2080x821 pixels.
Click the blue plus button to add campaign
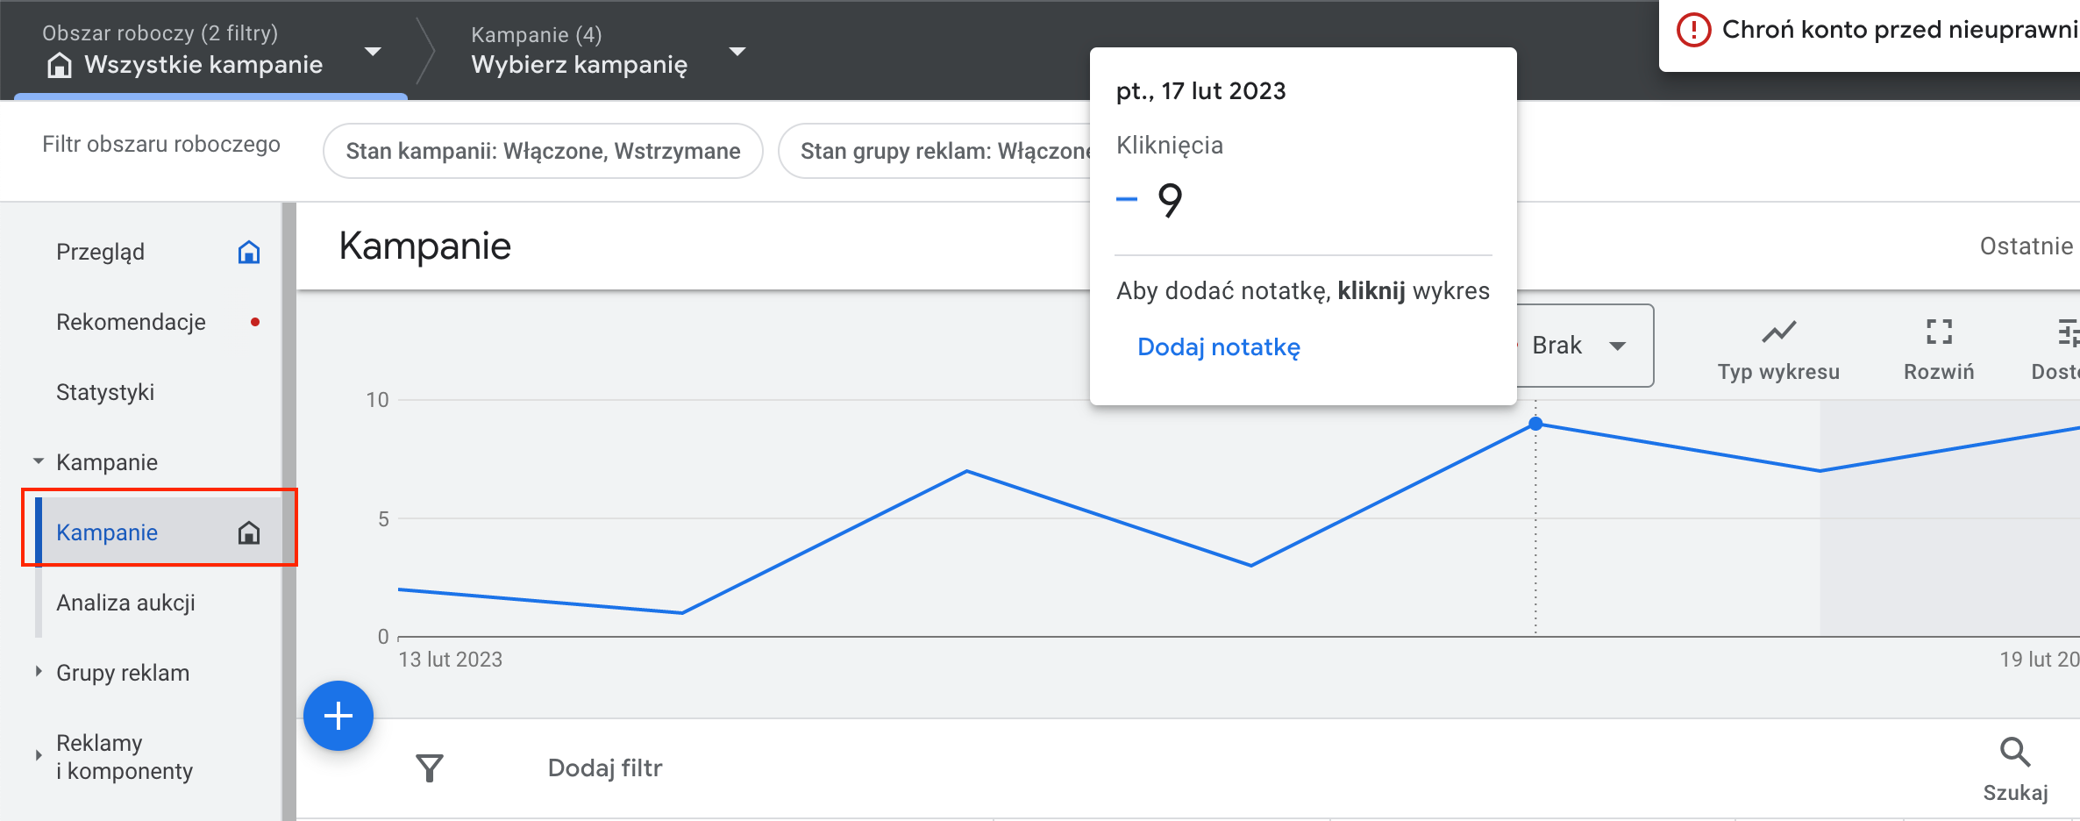[x=338, y=716]
